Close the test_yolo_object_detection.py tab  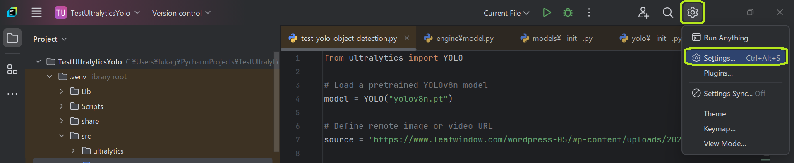[407, 38]
